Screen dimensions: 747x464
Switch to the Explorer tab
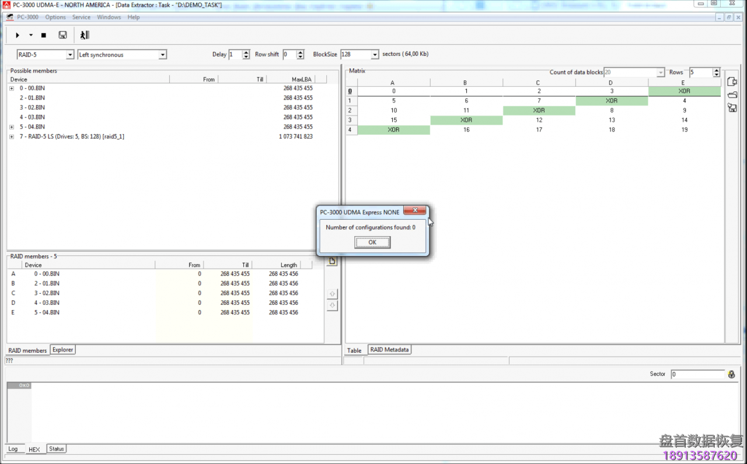point(62,350)
